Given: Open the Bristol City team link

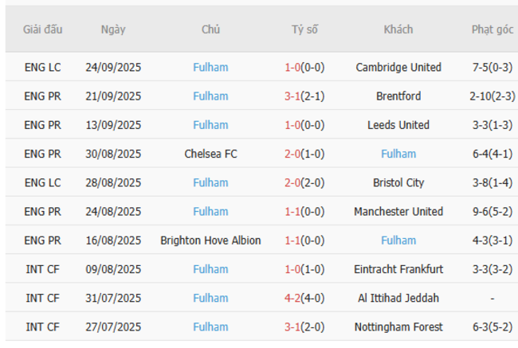Looking at the screenshot, I should pyautogui.click(x=398, y=182).
